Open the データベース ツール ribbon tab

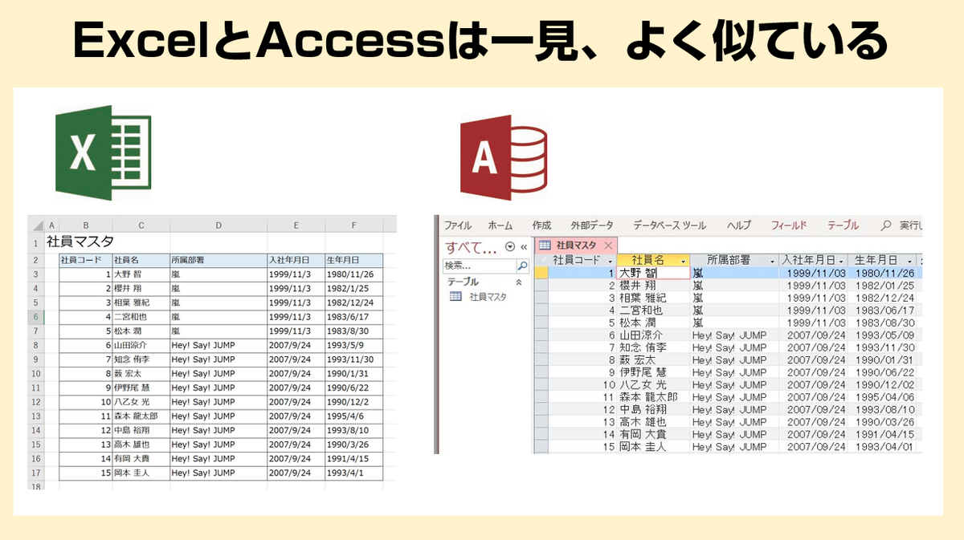[670, 225]
